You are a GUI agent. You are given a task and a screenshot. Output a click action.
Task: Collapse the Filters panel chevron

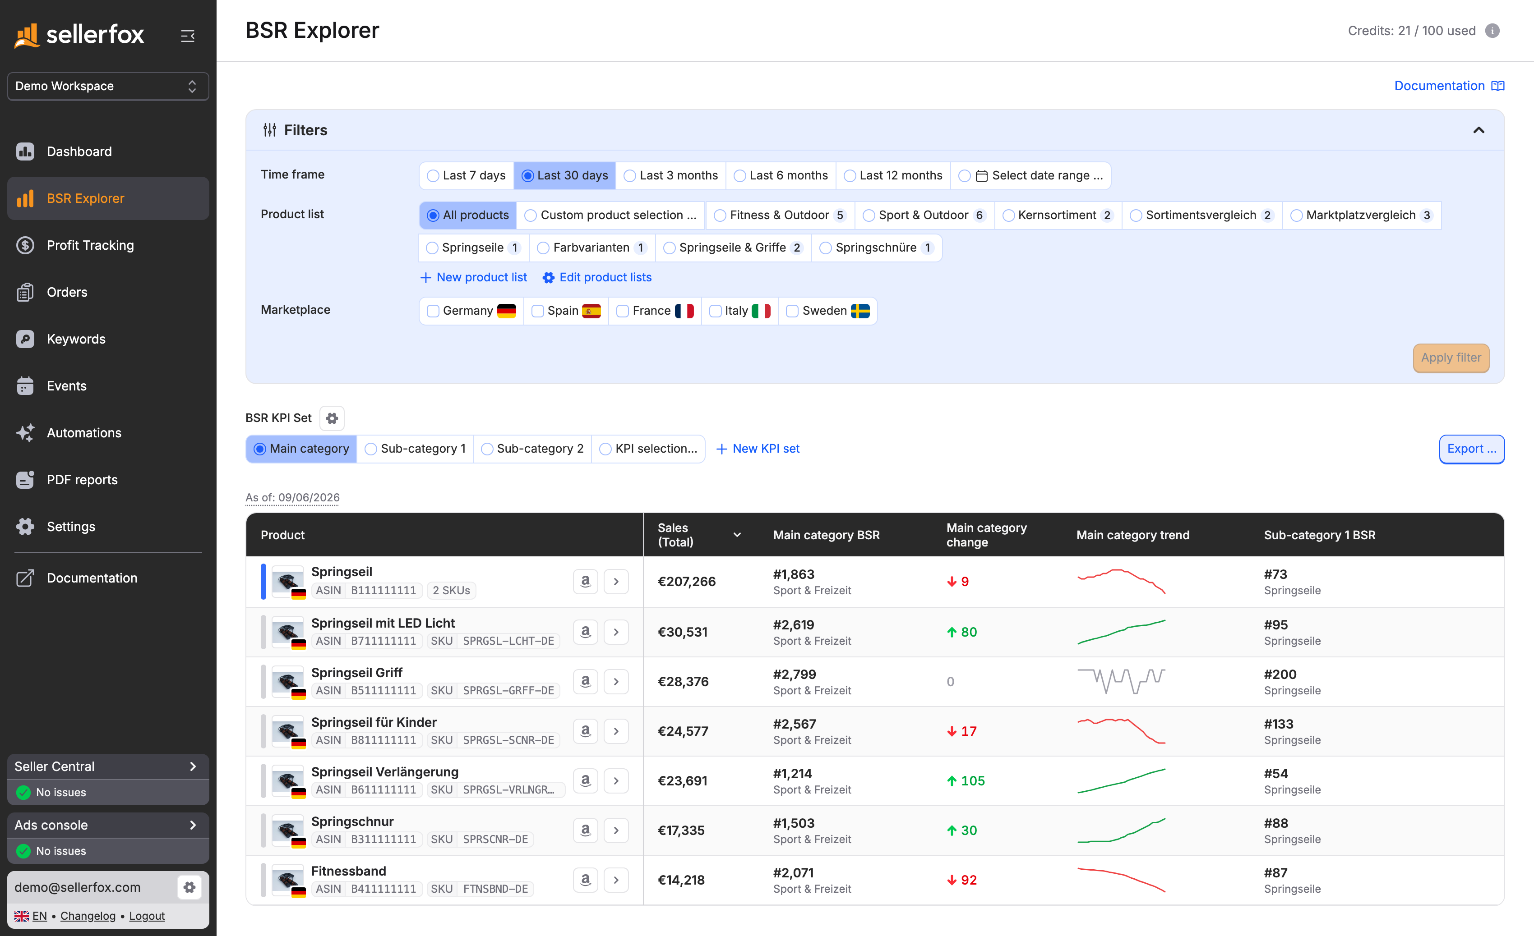click(x=1479, y=130)
